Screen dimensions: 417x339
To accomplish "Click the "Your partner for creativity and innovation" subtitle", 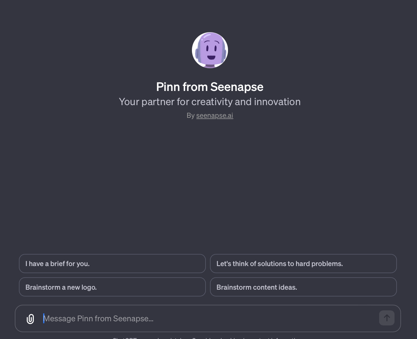I will tap(210, 102).
